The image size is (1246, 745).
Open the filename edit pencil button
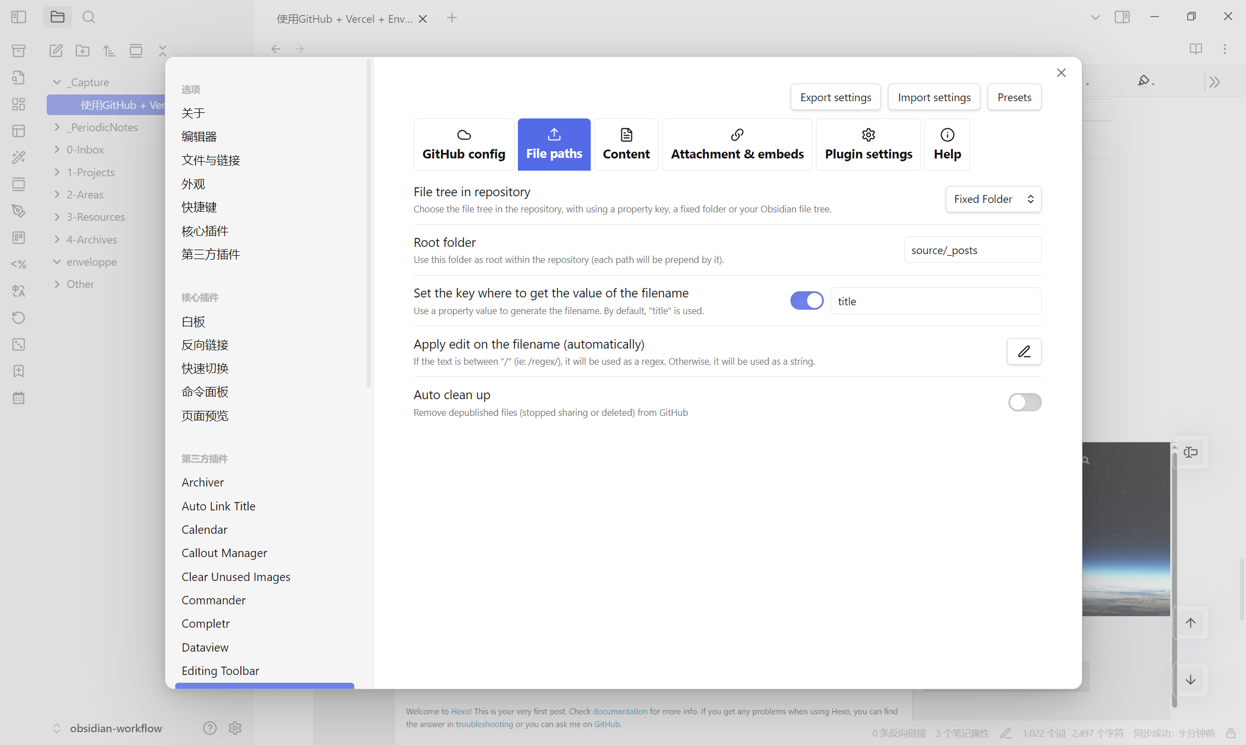click(1024, 351)
